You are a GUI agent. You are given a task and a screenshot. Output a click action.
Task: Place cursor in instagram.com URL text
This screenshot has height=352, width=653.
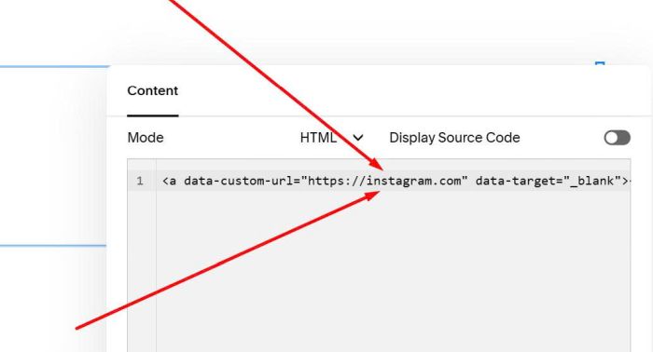click(413, 181)
